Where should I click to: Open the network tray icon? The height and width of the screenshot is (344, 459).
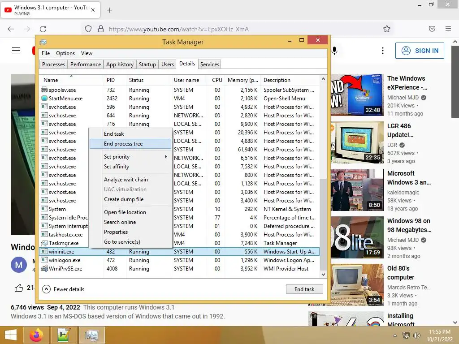coord(406,335)
